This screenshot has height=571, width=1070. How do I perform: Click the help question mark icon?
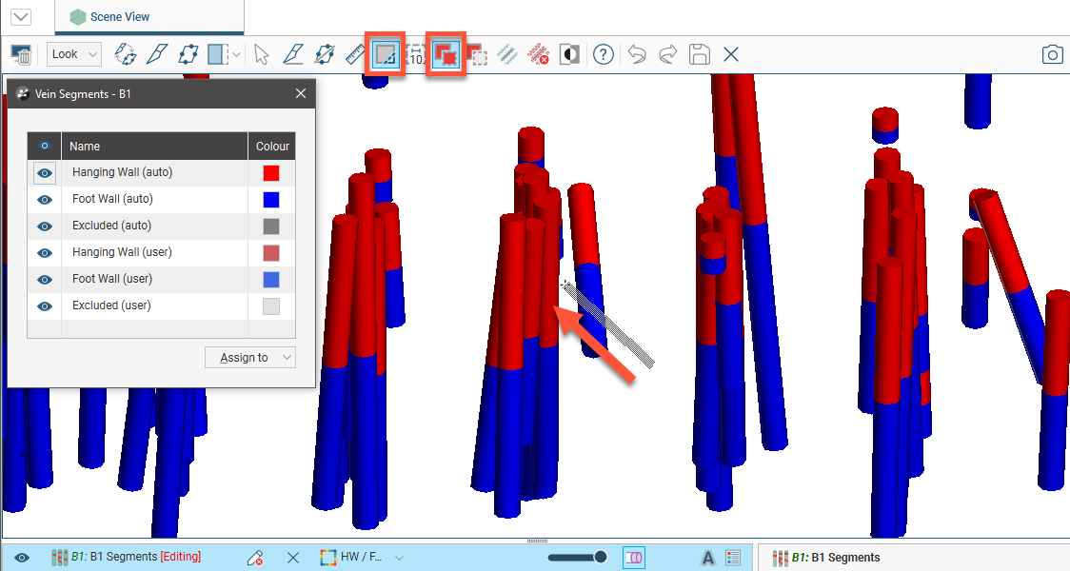tap(603, 54)
